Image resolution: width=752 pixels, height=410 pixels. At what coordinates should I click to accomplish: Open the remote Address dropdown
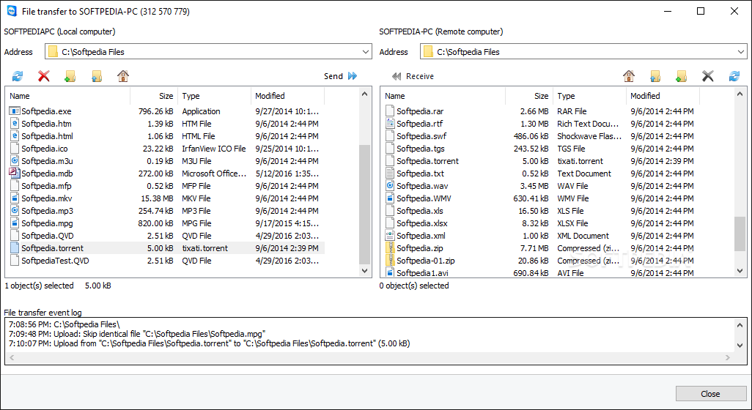click(x=742, y=52)
